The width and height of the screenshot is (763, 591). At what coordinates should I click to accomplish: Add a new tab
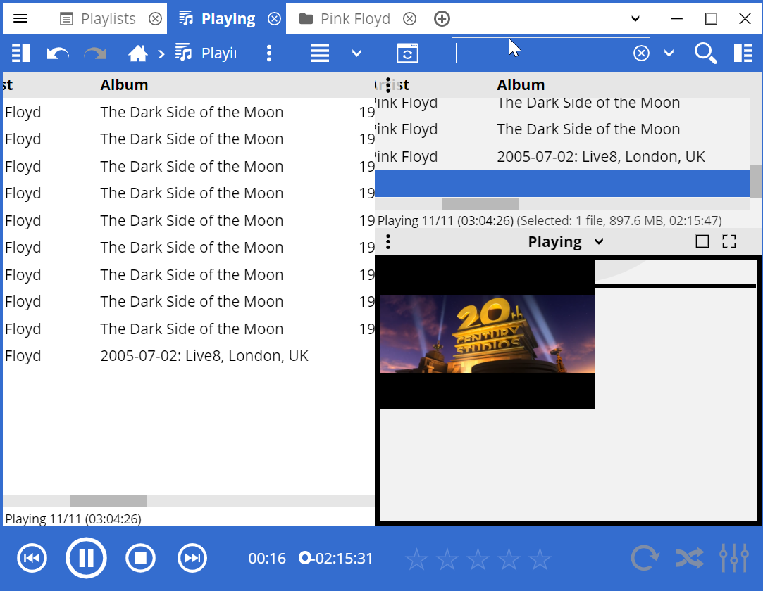coord(442,19)
